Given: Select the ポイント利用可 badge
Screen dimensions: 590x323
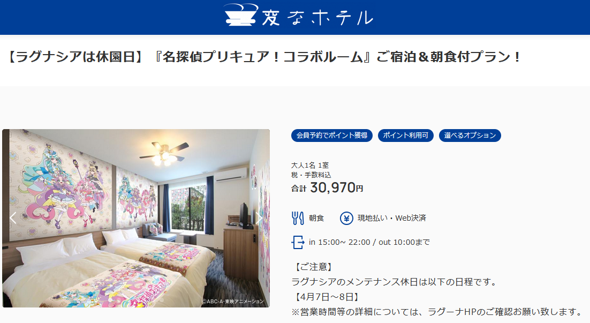Looking at the screenshot, I should (406, 136).
